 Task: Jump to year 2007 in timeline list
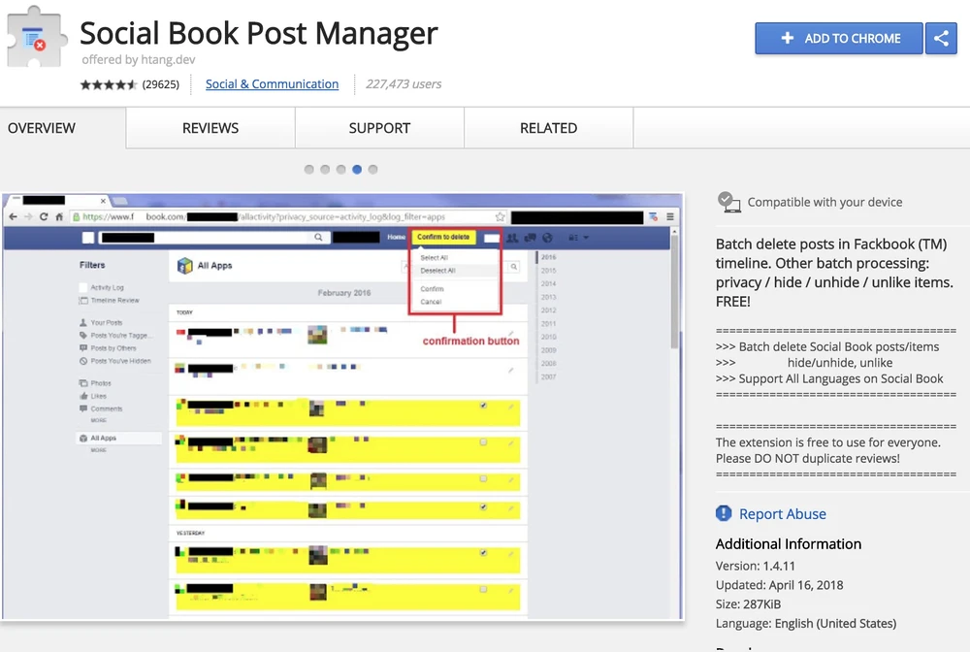click(x=548, y=376)
